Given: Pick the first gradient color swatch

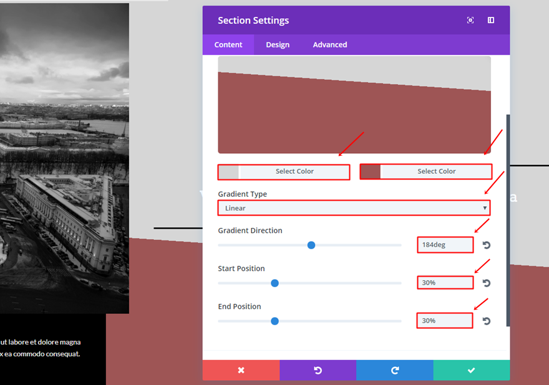Looking at the screenshot, I should coord(229,172).
